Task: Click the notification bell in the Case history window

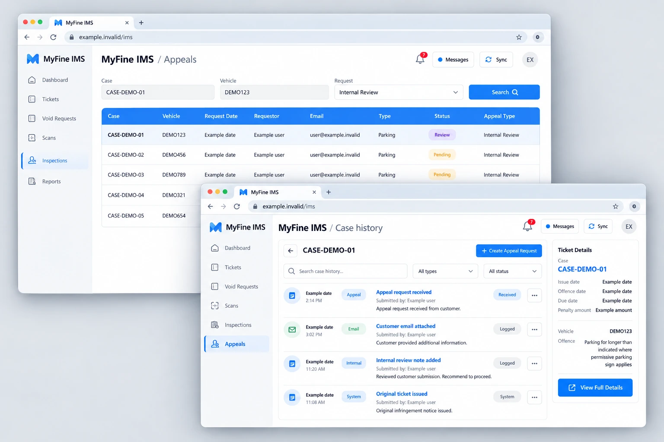Action: coord(527,226)
